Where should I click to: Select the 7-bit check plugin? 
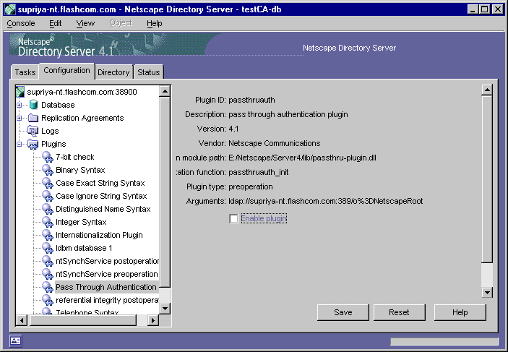(x=75, y=157)
